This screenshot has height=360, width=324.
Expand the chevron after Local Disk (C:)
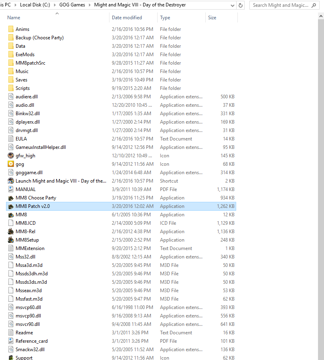pos(55,5)
